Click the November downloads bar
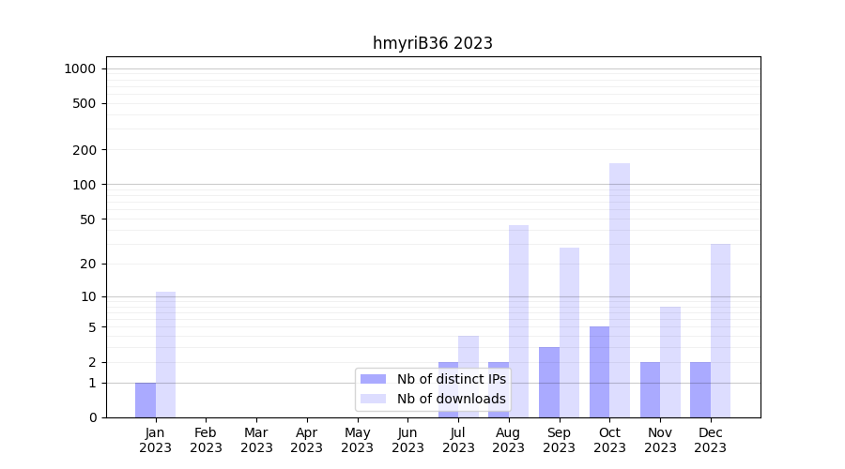This screenshot has height=469, width=845. [670, 362]
